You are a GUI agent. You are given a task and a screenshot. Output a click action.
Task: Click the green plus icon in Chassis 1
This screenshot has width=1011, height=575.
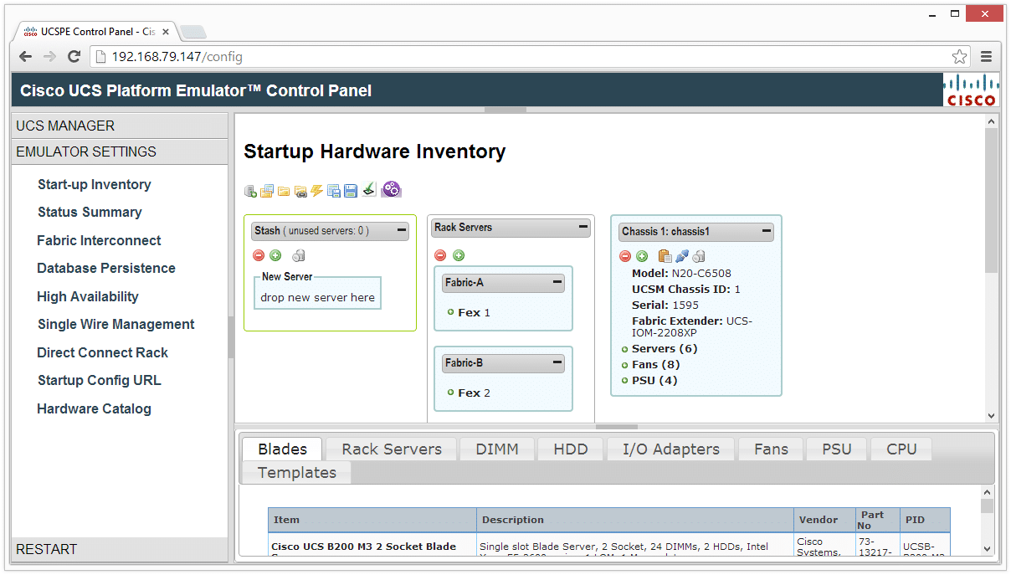(x=642, y=257)
